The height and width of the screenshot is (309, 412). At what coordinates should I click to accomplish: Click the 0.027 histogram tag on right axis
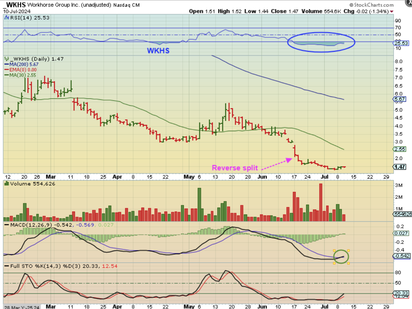pyautogui.click(x=401, y=233)
